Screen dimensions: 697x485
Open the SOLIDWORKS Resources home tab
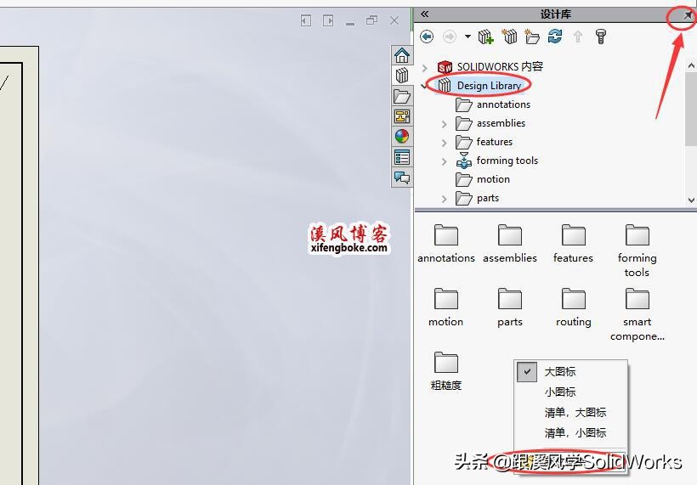click(x=402, y=55)
